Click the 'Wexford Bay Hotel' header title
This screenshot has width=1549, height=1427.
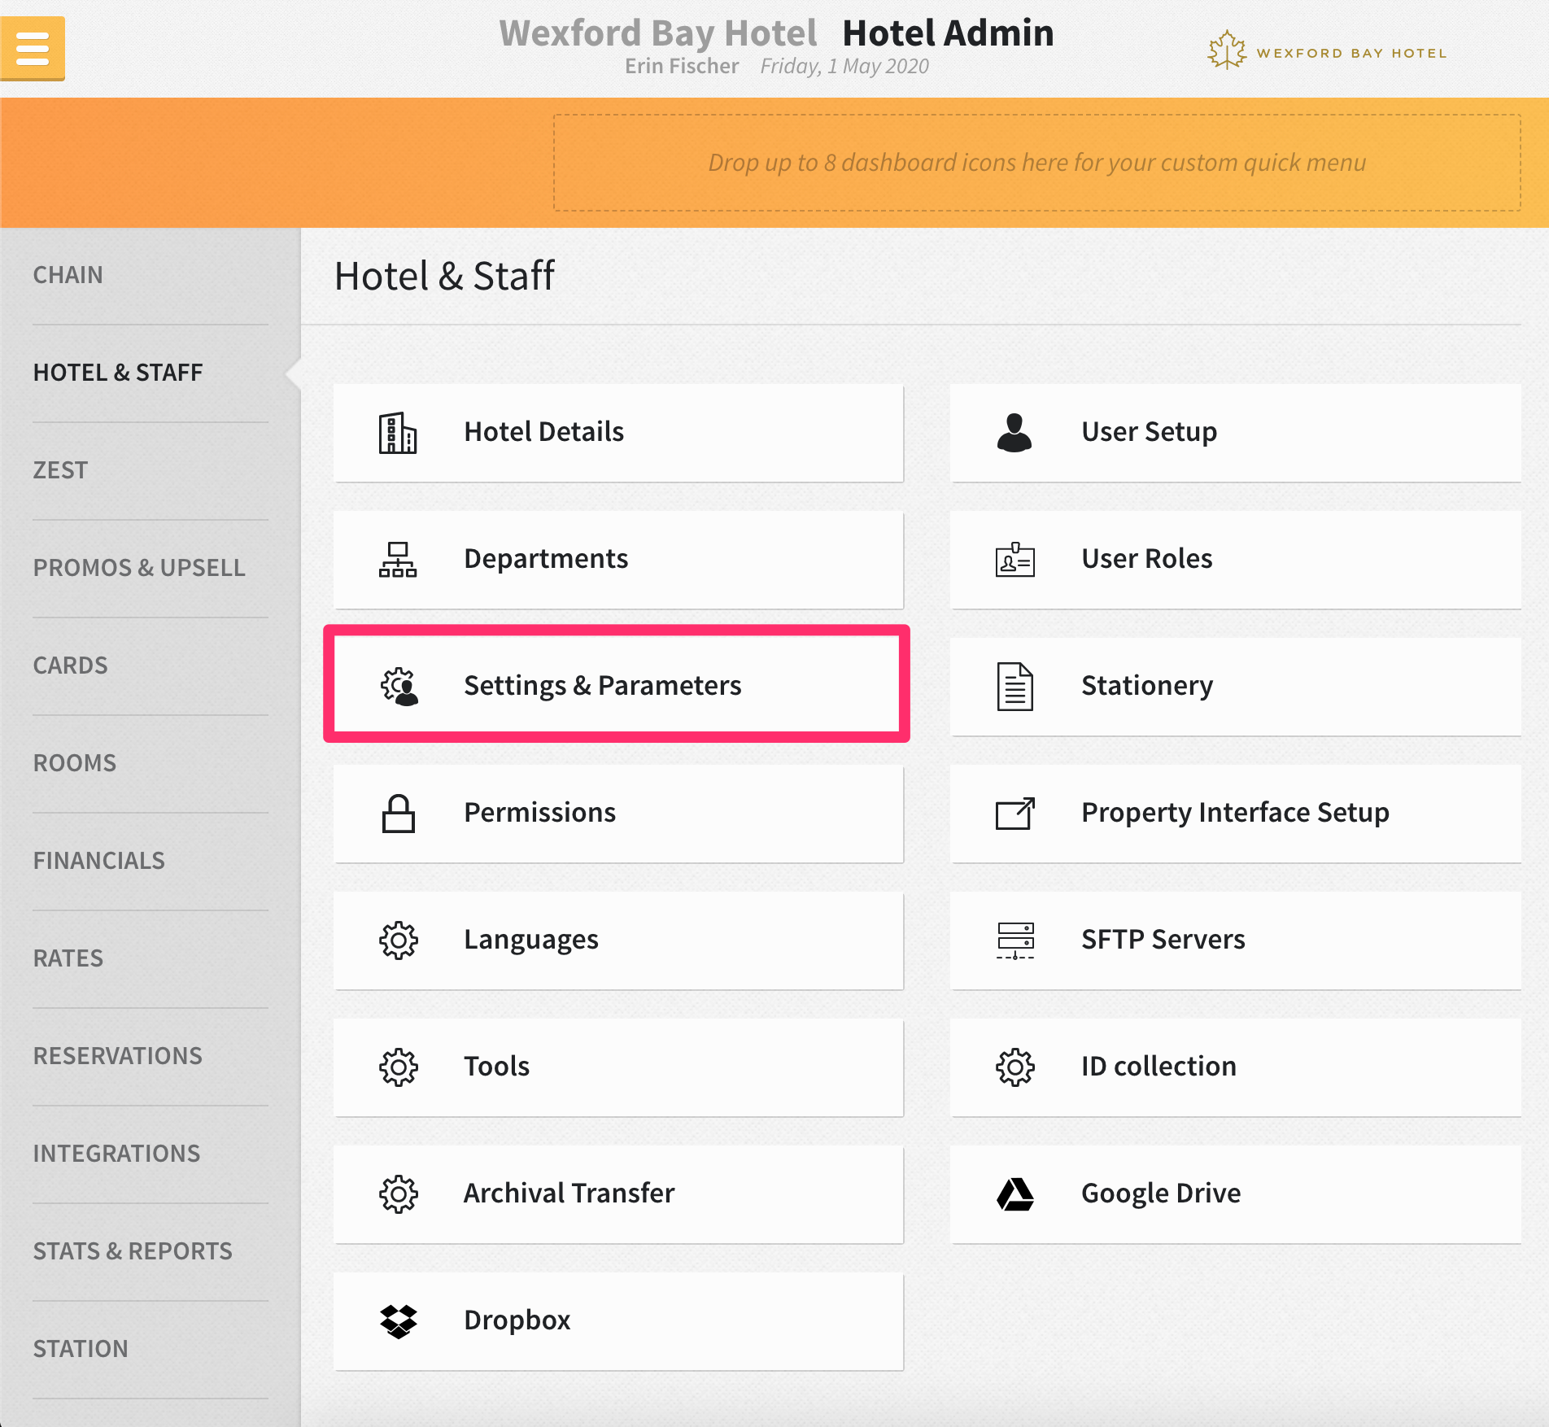tap(658, 33)
